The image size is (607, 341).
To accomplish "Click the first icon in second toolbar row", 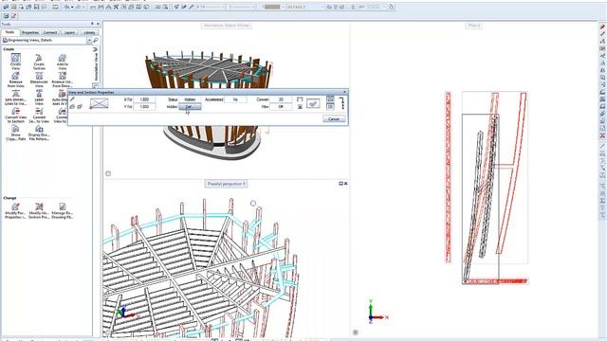I will [6, 16].
